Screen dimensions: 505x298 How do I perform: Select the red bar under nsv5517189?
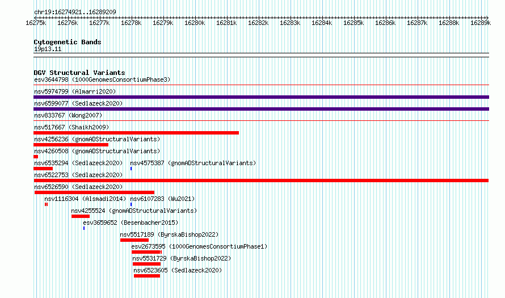tap(134, 240)
